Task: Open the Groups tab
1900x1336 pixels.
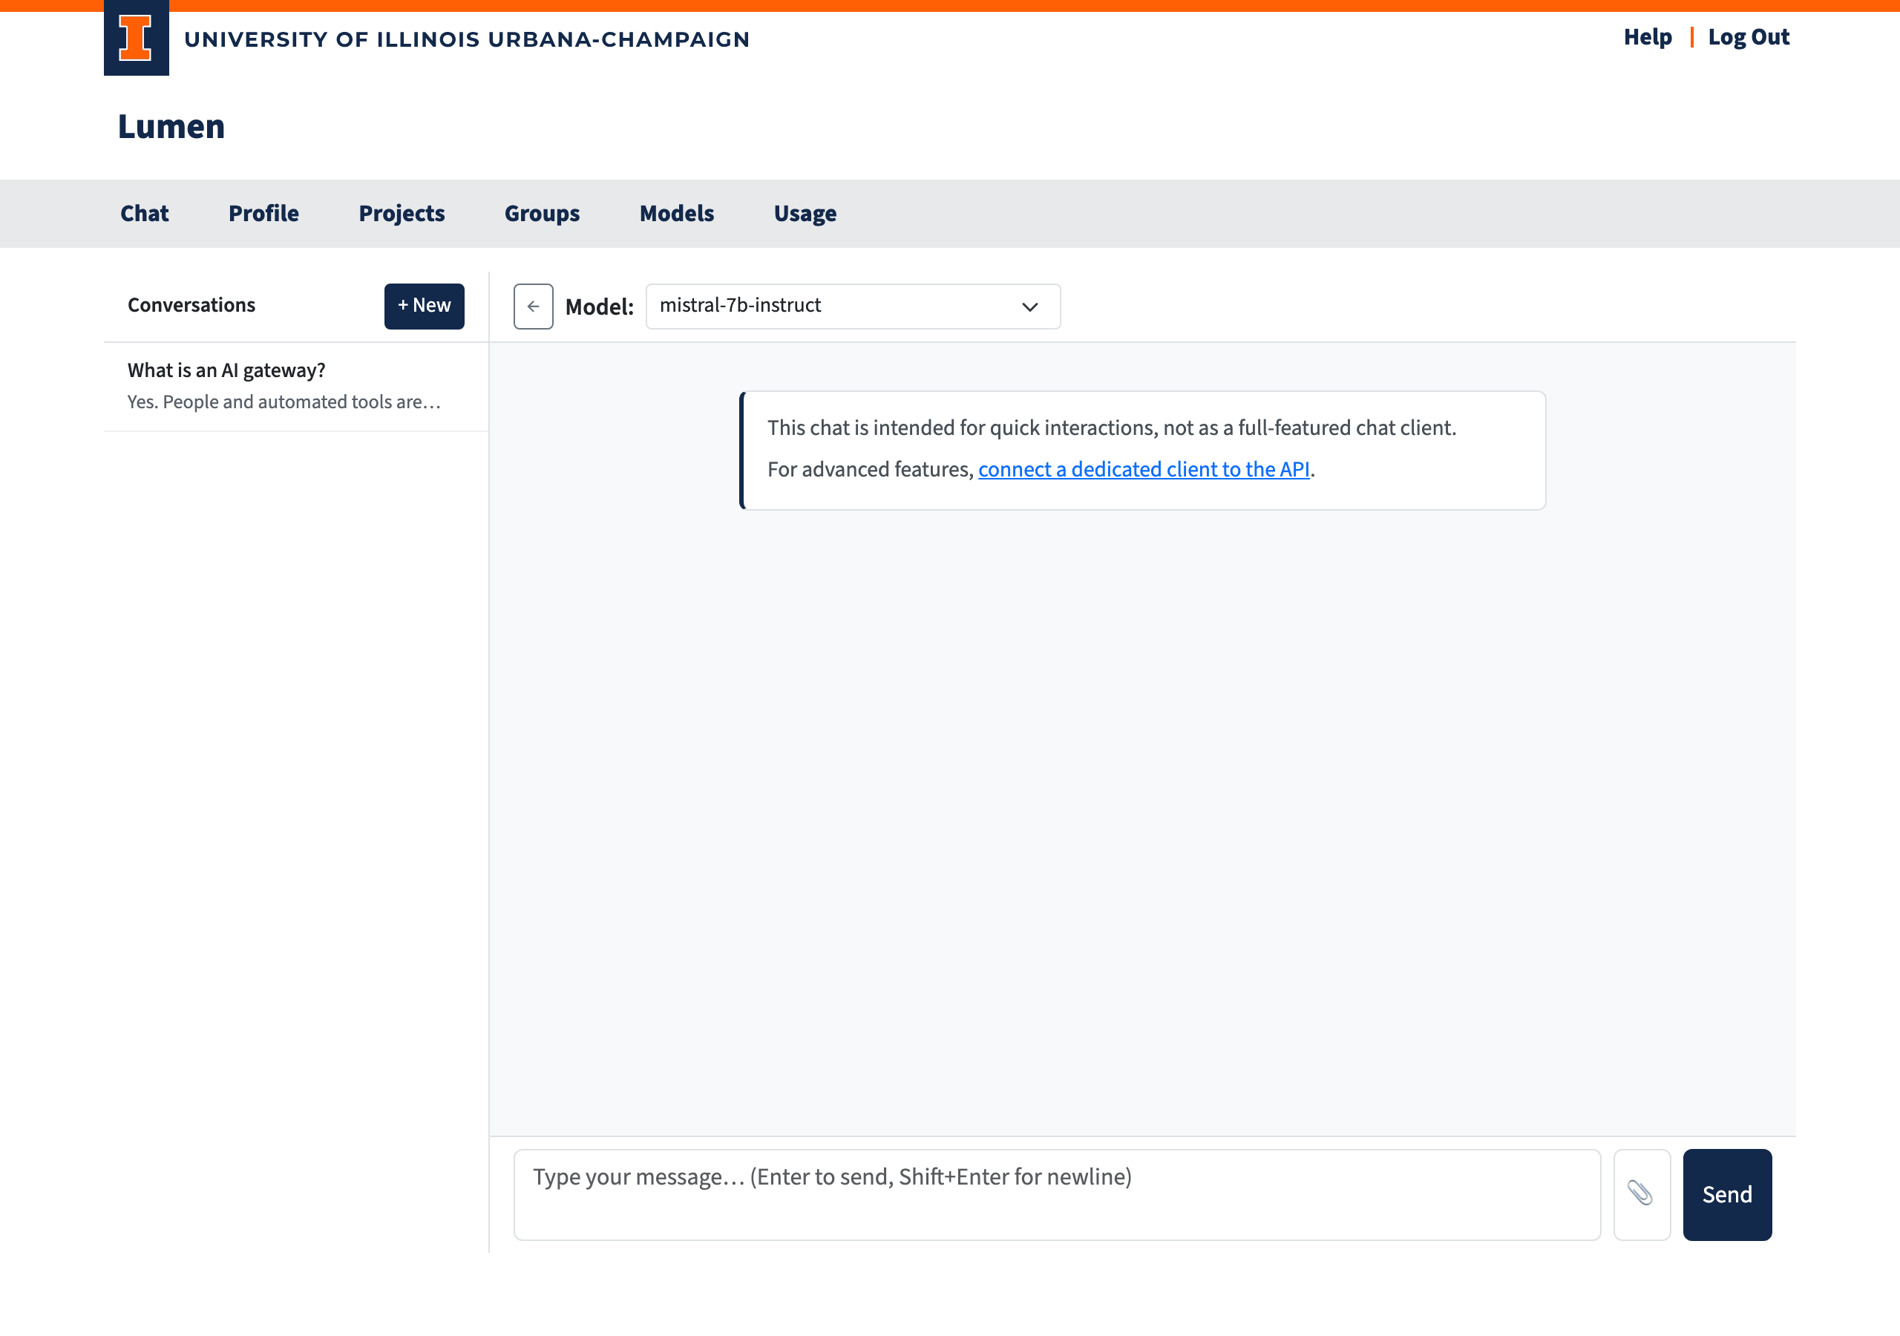Action: tap(542, 214)
